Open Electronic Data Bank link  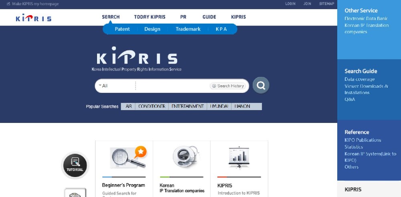pos(366,19)
